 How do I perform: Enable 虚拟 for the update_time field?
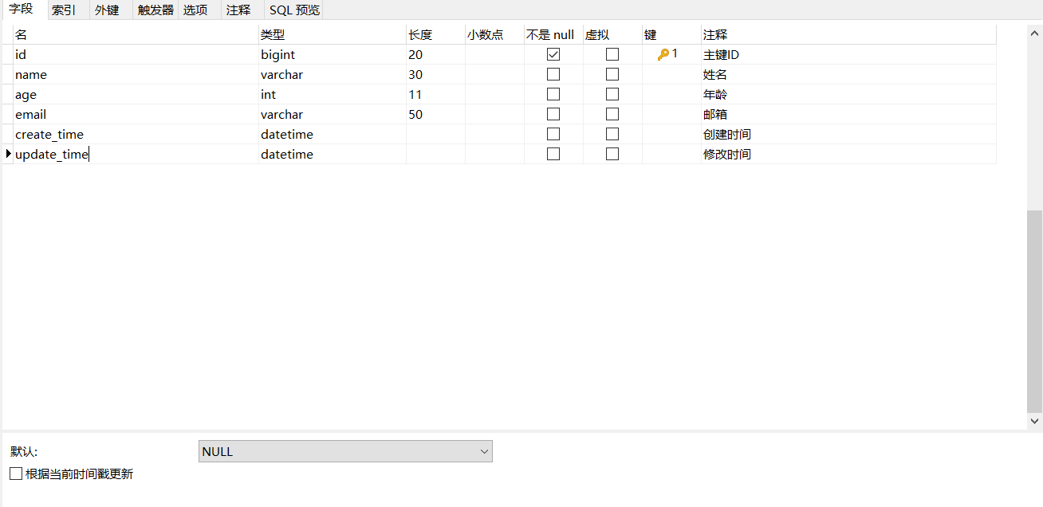point(612,154)
